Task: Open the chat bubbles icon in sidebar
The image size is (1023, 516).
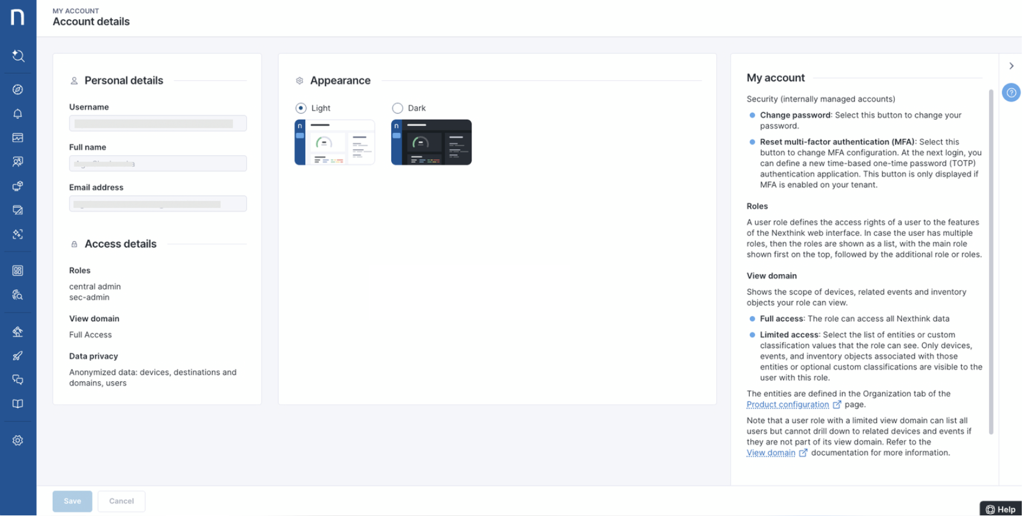Action: 18,380
